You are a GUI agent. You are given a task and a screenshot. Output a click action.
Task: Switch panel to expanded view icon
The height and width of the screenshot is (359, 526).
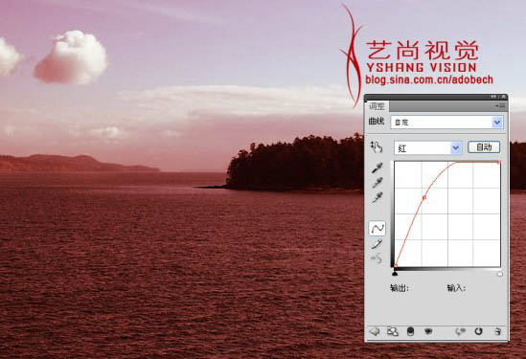click(393, 331)
